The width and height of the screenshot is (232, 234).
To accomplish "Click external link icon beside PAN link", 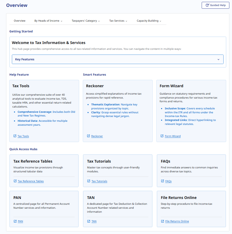I will (15, 221).
